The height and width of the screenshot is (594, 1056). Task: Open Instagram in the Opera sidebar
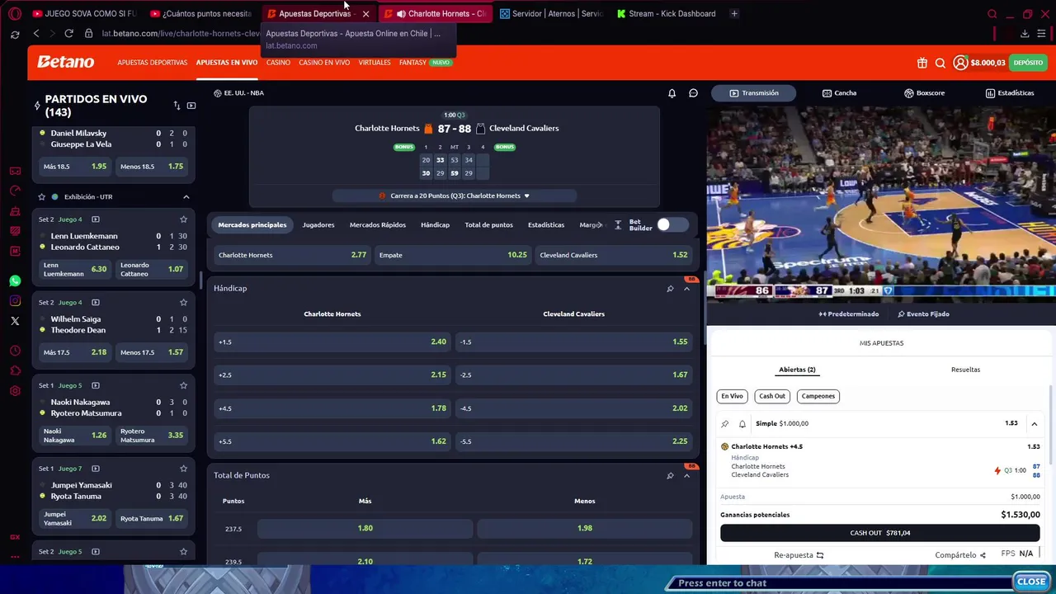tap(15, 301)
